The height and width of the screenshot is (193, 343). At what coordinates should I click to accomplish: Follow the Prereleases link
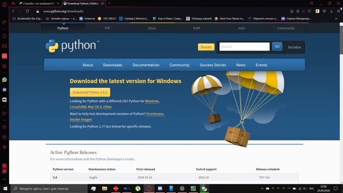tap(155, 114)
